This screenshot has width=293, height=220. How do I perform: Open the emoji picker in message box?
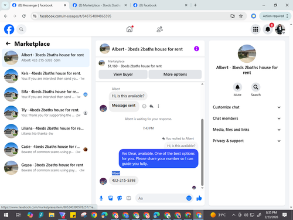point(189,198)
